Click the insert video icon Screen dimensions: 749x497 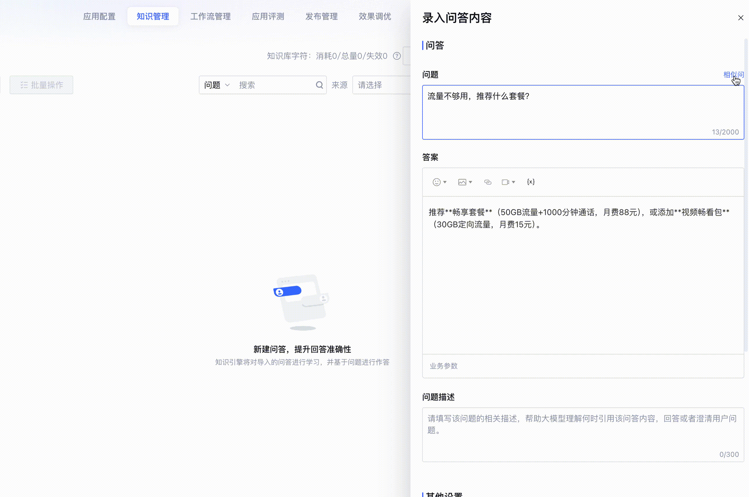point(505,182)
